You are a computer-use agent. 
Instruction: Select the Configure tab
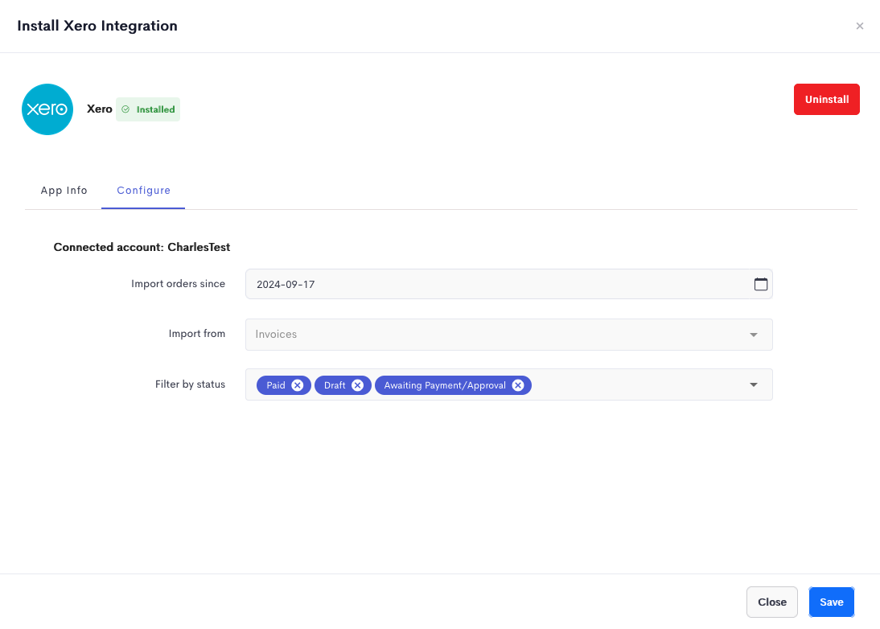(x=144, y=190)
